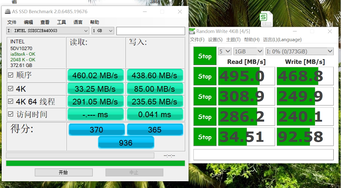Open the I: 0% (0/373GiB) drive dropdown
This screenshot has height=188, width=341.
(300, 51)
